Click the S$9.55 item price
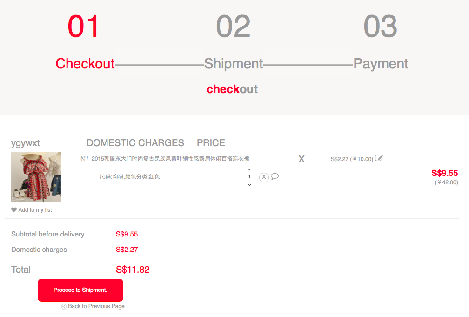469x317 pixels. point(444,173)
